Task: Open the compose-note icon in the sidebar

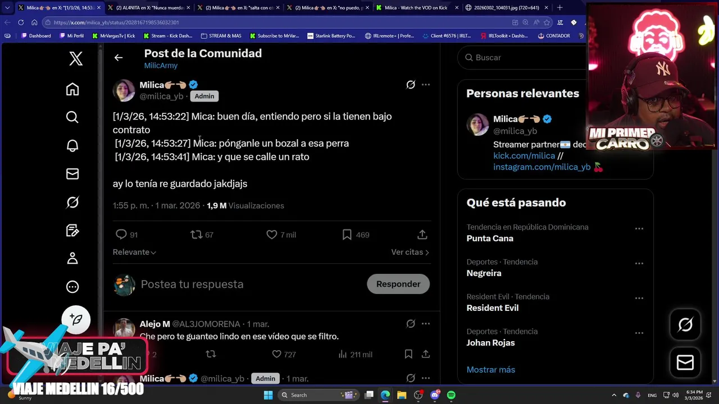Action: 72,230
